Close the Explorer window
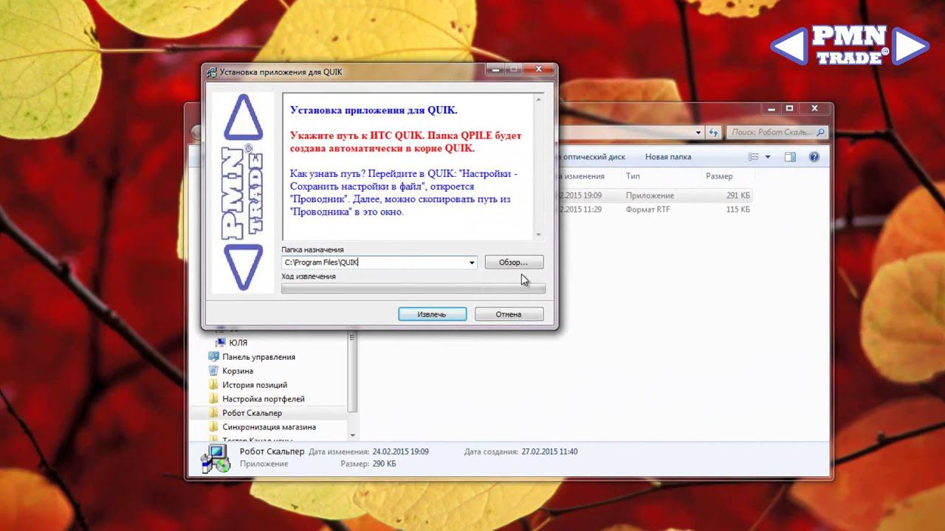The width and height of the screenshot is (945, 531). coord(814,108)
